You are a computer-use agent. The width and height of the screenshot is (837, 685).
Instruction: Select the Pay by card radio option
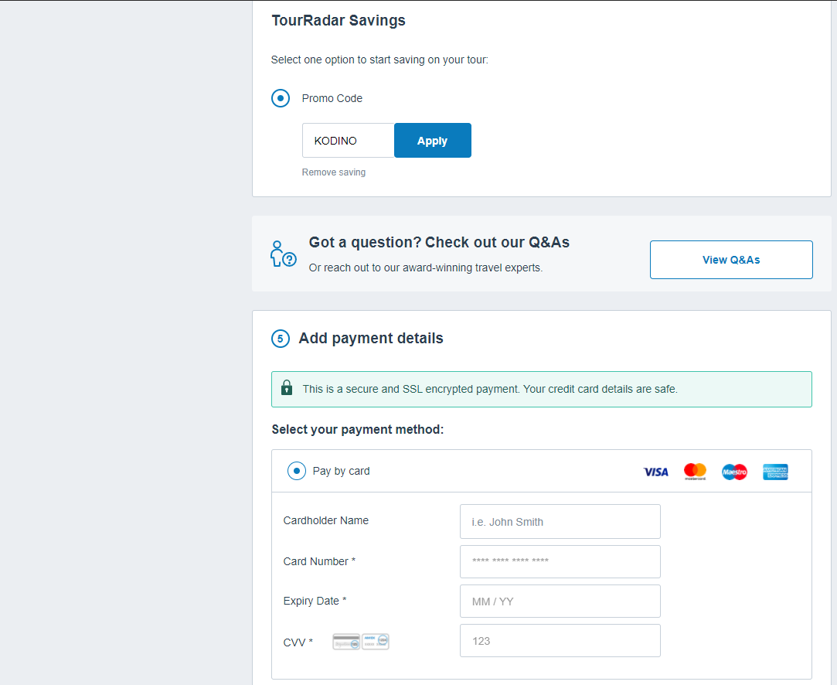tap(297, 471)
